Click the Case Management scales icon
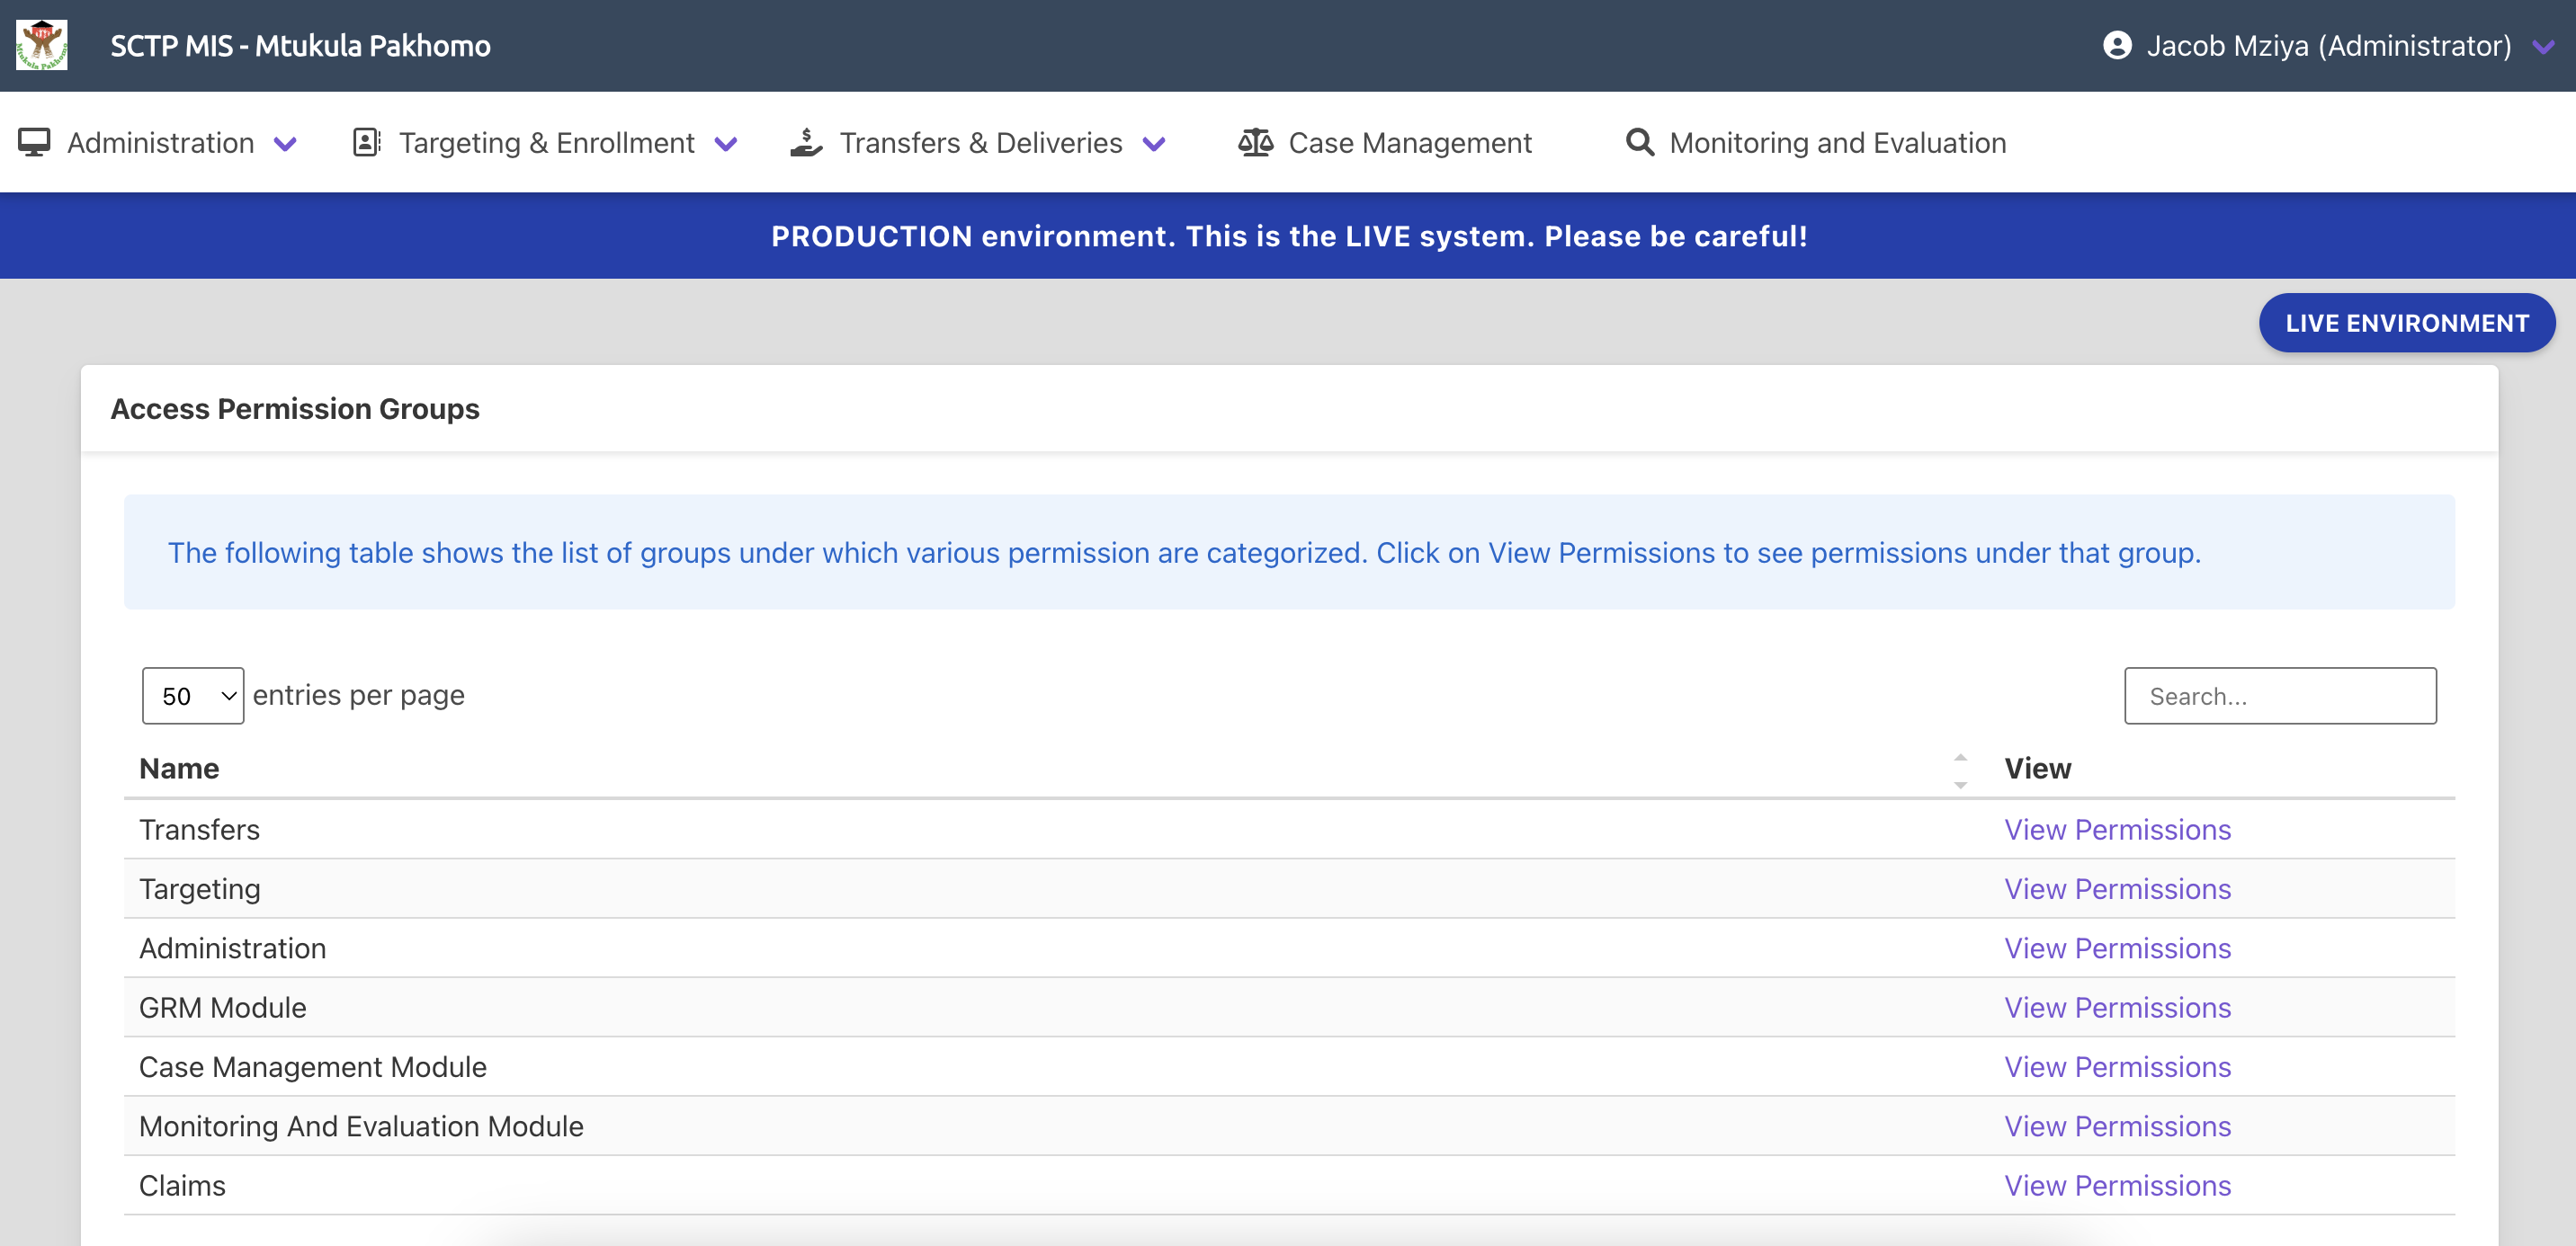Screen dimensions: 2576x1246 [1255, 141]
